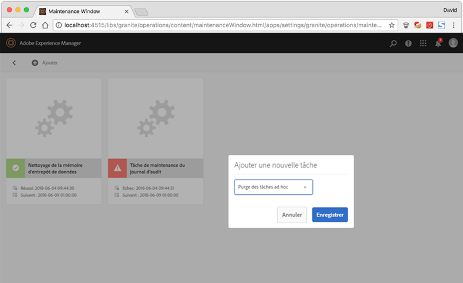This screenshot has width=463, height=283.
Task: Click the red square extension icon
Action: (430, 25)
